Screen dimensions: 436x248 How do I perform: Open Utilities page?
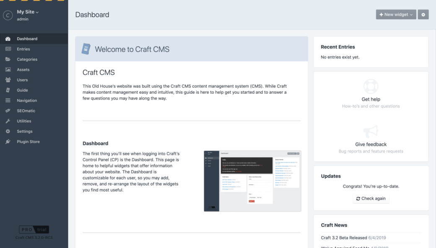(34, 121)
